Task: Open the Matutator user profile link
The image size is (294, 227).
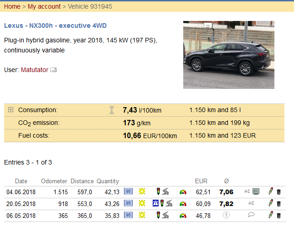Action: [x=35, y=70]
